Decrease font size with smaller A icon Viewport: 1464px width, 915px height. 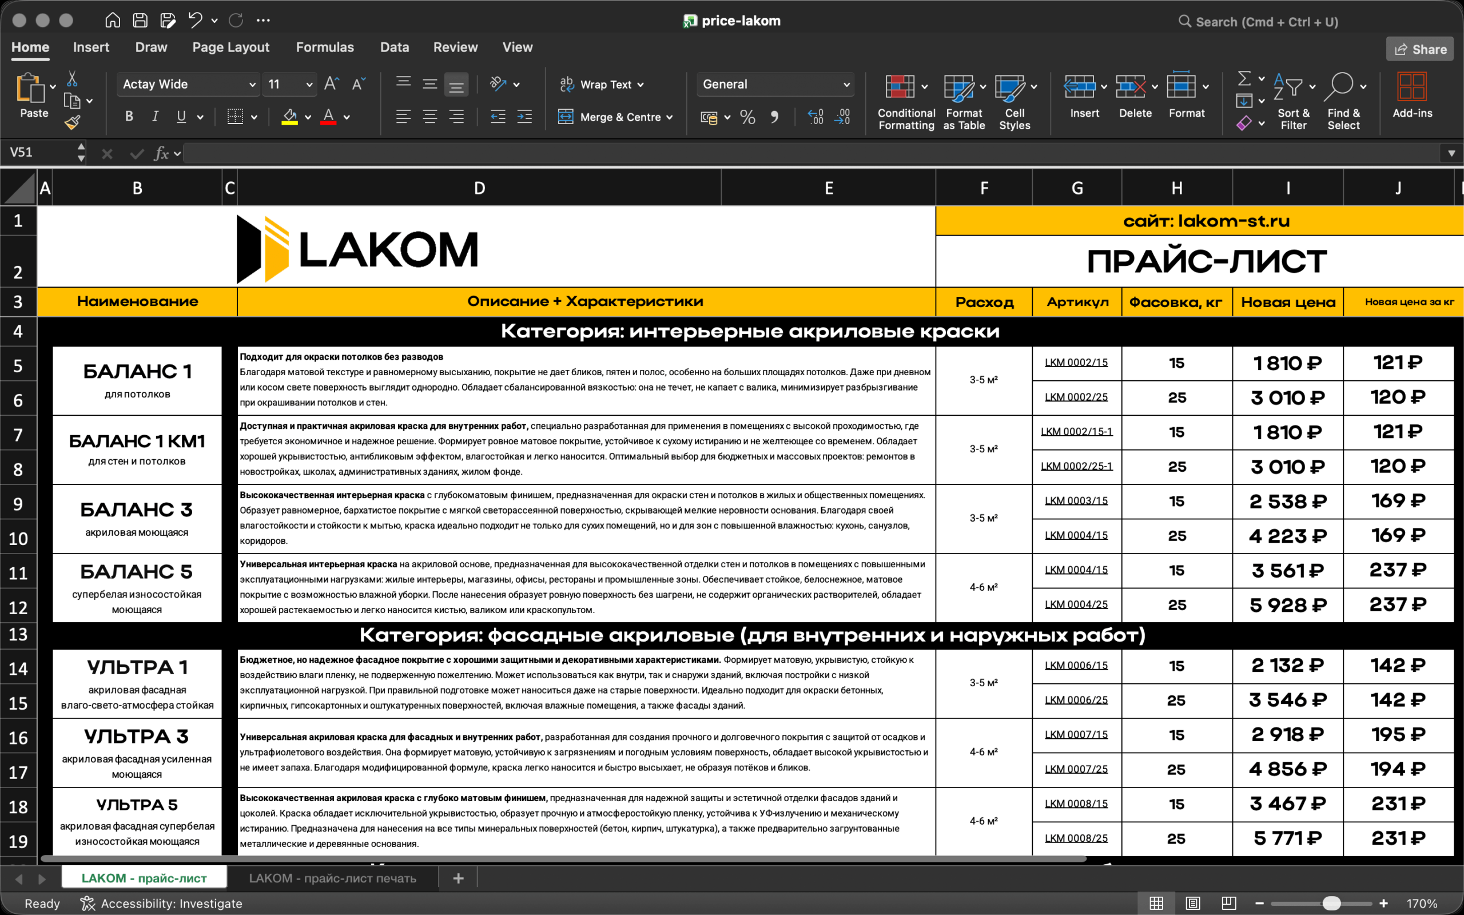[x=358, y=84]
